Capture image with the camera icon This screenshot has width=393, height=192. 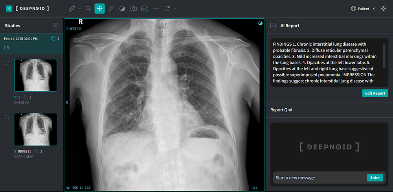[x=134, y=8]
